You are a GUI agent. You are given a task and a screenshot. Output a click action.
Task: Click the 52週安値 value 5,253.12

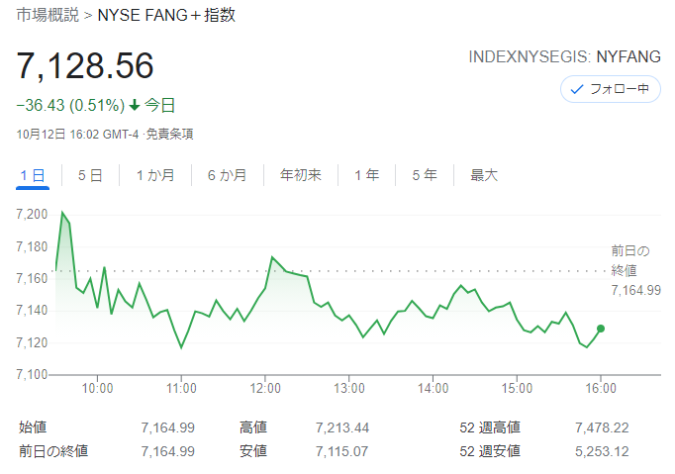(x=602, y=451)
